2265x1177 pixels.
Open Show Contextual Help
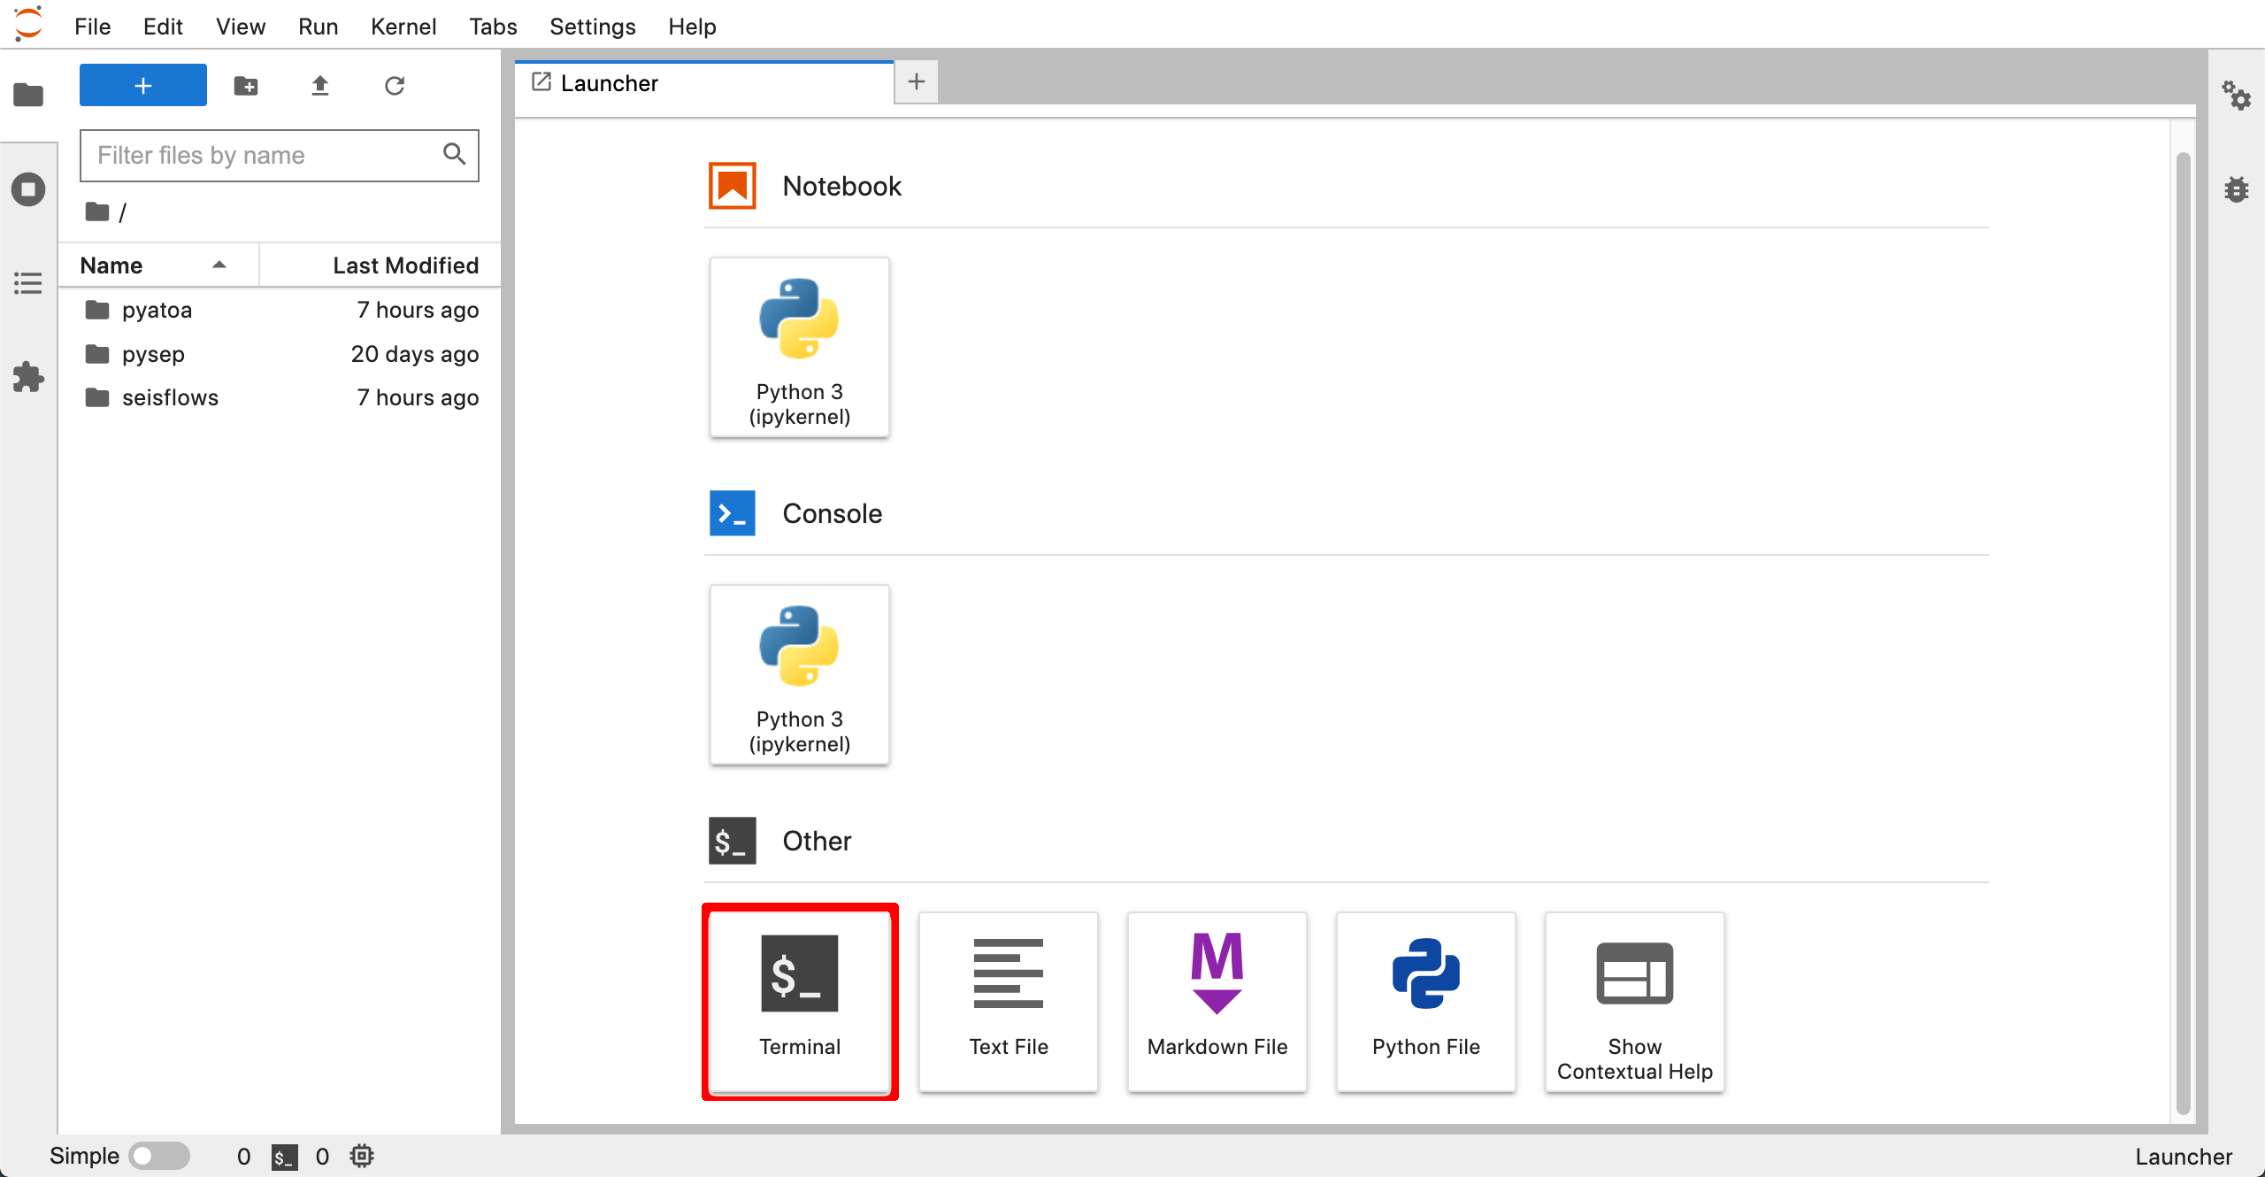pos(1634,1002)
